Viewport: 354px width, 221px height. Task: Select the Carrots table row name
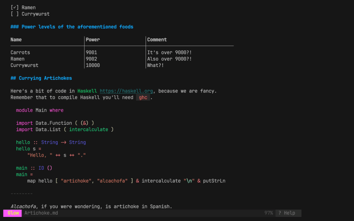20,53
